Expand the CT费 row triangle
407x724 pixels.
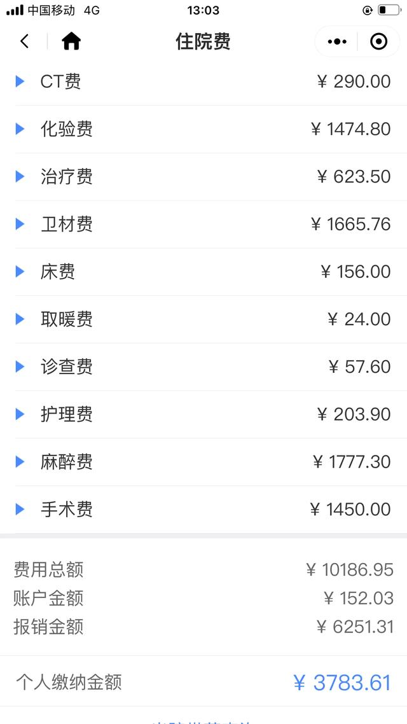point(20,81)
